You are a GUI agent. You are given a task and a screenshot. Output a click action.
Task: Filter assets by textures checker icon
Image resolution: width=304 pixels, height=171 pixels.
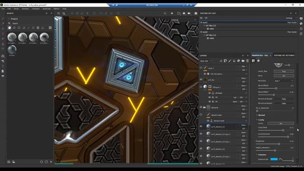pos(38,28)
